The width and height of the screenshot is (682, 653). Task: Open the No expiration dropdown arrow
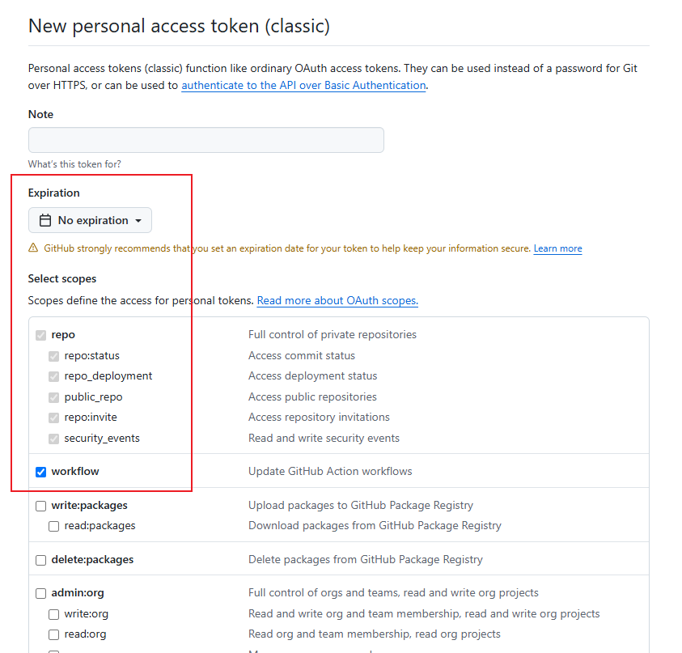coord(138,221)
